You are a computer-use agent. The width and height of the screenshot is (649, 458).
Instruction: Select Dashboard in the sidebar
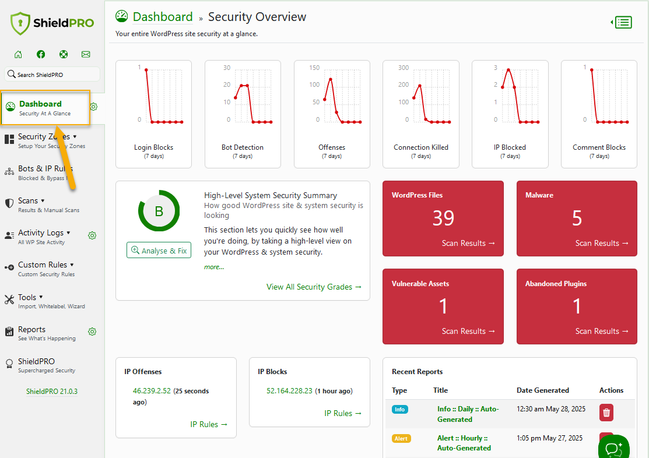[45, 108]
